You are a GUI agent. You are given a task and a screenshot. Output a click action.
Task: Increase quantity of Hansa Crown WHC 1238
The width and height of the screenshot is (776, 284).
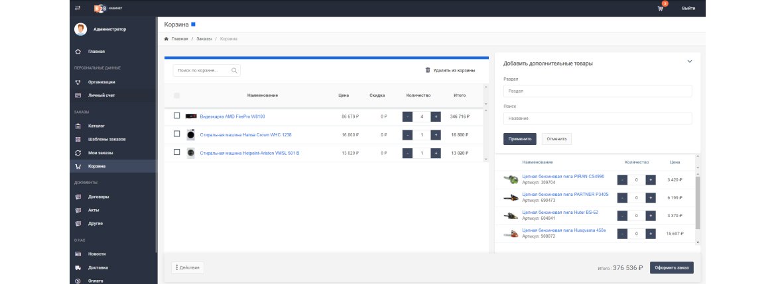436,135
